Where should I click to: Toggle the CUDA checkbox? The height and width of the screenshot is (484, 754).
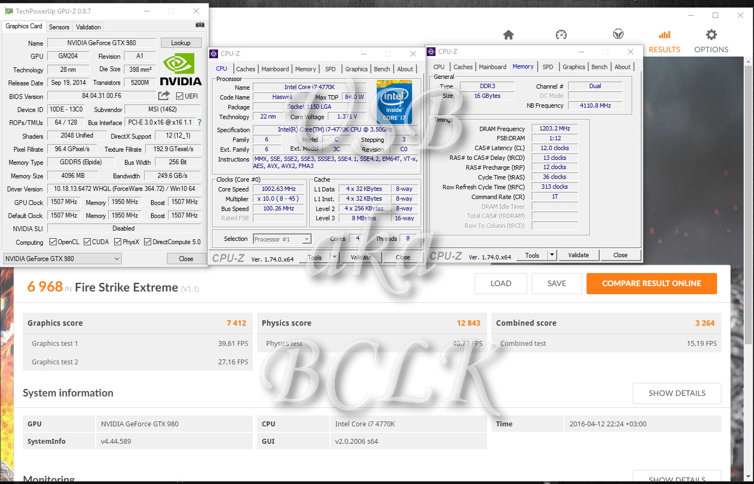[87, 242]
